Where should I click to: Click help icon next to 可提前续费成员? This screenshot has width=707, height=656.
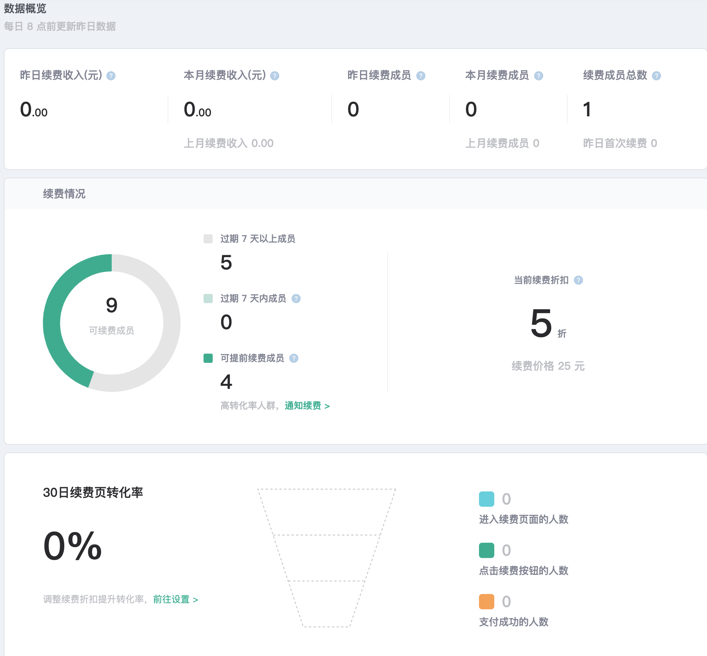tap(294, 358)
